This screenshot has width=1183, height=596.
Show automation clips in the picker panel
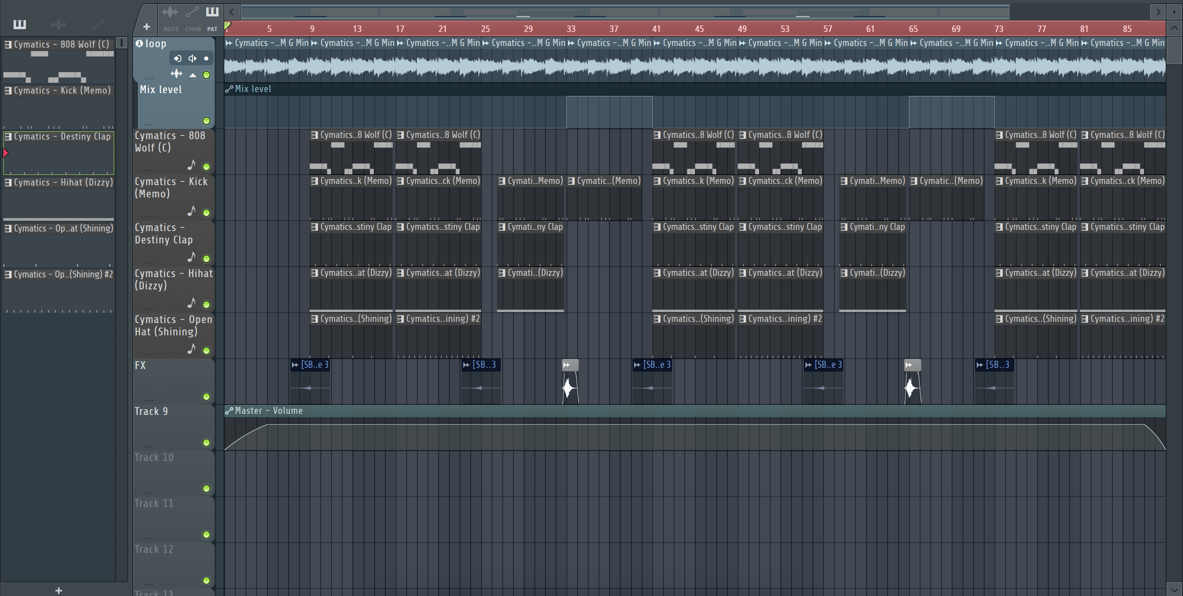coord(98,24)
